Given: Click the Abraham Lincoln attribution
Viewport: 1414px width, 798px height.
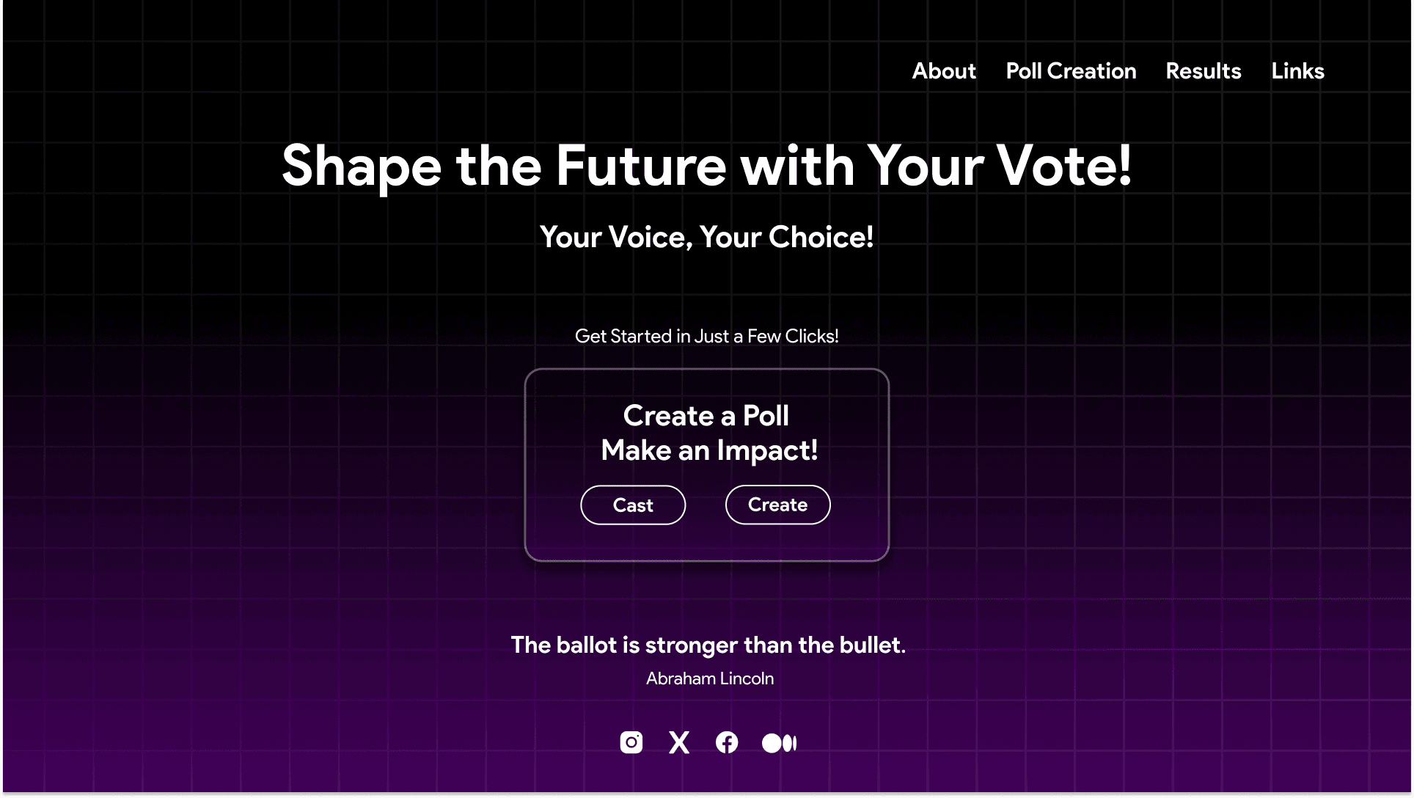Looking at the screenshot, I should tap(710, 678).
